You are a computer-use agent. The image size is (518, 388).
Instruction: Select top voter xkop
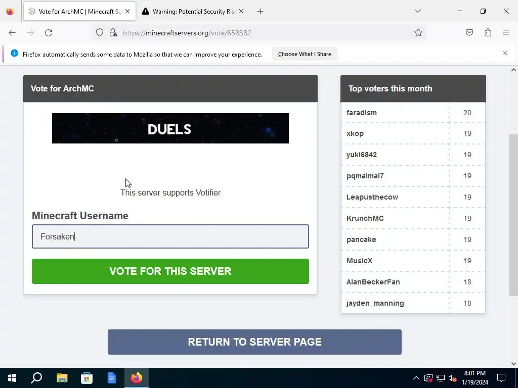[355, 133]
